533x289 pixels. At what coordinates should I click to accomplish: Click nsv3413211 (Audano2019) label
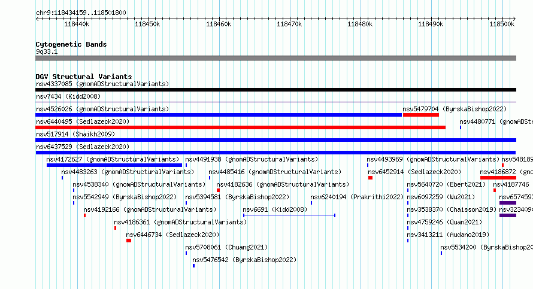coord(448,235)
